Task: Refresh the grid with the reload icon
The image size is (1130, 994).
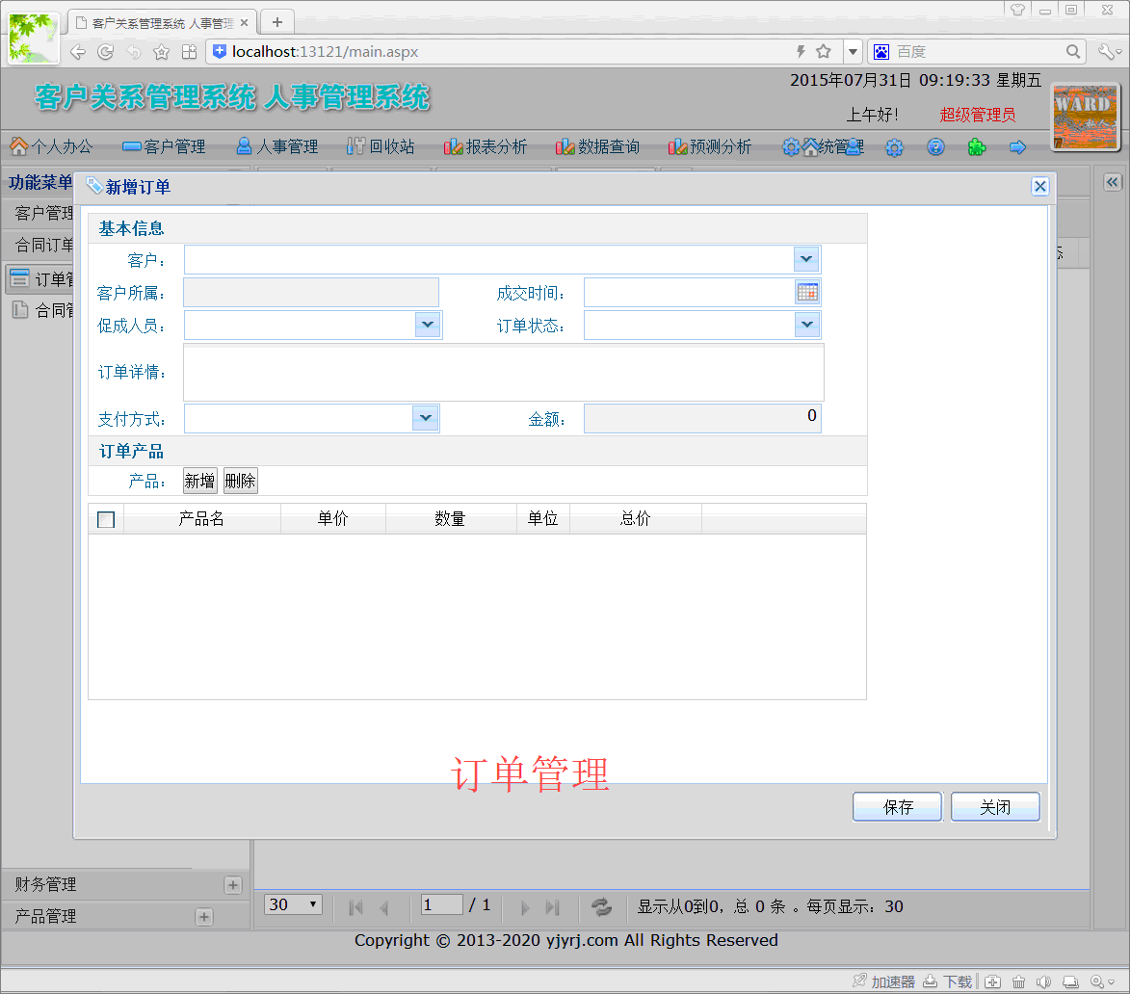Action: (x=601, y=906)
